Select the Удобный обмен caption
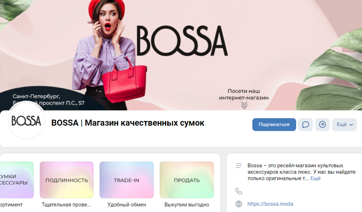Viewport: 362px width, 212px height. pos(127,205)
